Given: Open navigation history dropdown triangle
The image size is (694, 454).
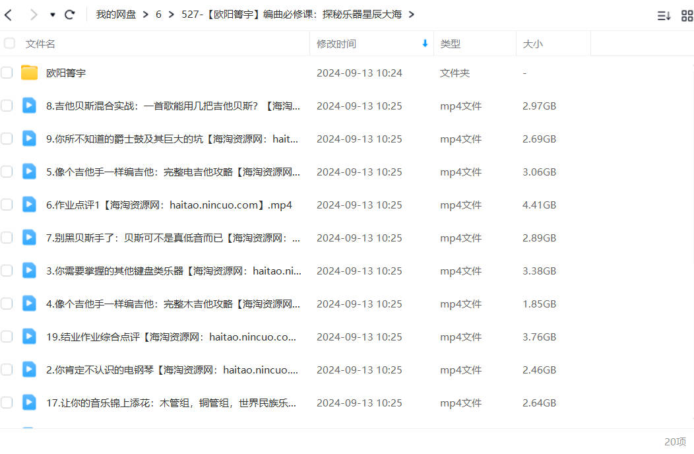Looking at the screenshot, I should click(53, 15).
